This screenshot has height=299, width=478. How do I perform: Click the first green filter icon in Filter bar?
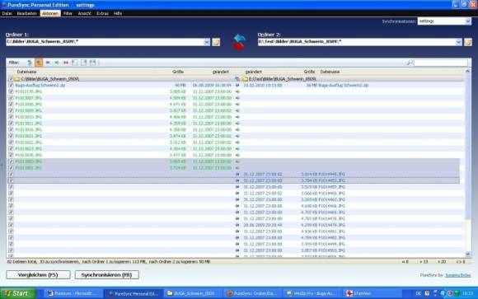pos(30,63)
